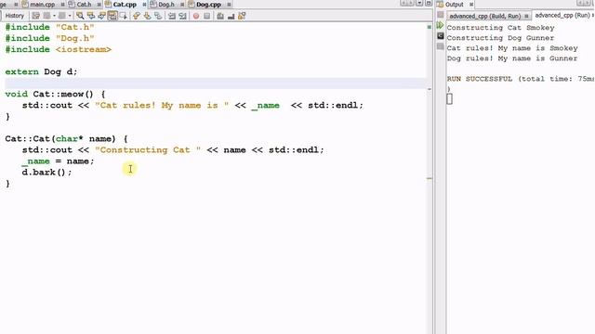Switch to the Dog.h tab
This screenshot has height=334, width=595.
[x=166, y=5]
